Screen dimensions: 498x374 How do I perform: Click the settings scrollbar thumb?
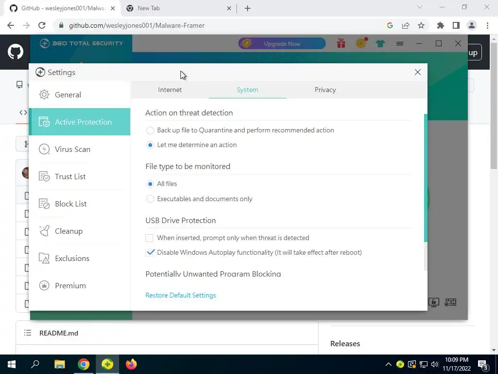426,178
